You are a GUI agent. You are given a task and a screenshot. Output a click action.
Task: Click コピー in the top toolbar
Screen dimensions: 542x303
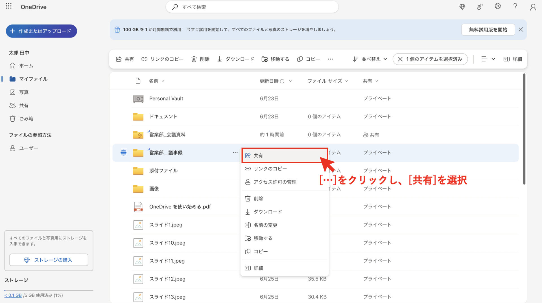pyautogui.click(x=308, y=59)
